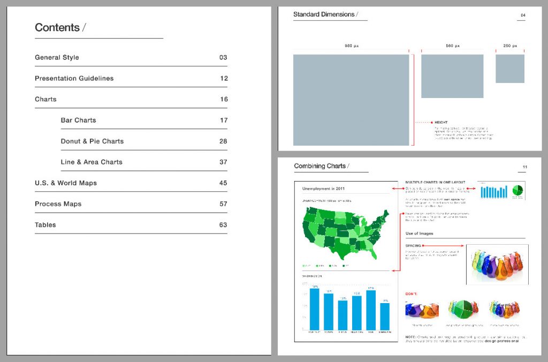The width and height of the screenshot is (548, 362).
Task: Jump to Presentation Guidelines section
Action: tap(74, 78)
